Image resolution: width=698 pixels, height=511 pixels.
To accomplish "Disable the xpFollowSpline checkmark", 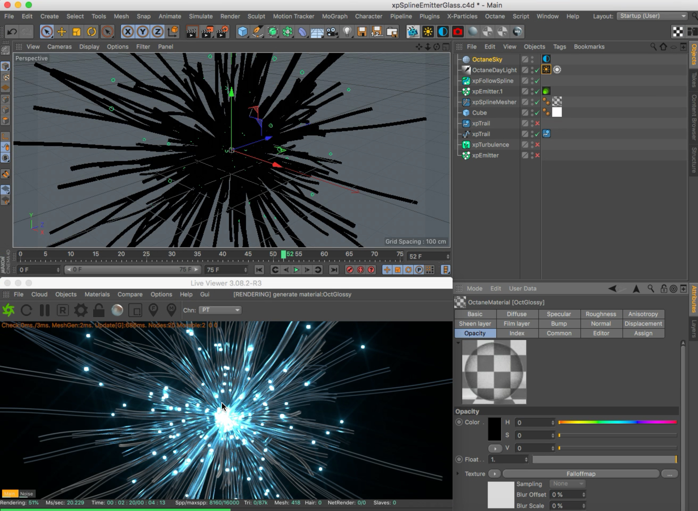I will (x=537, y=81).
